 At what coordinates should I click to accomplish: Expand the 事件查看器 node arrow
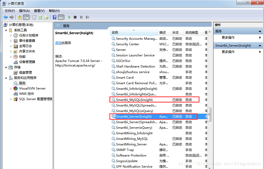pyautogui.click(x=11, y=41)
